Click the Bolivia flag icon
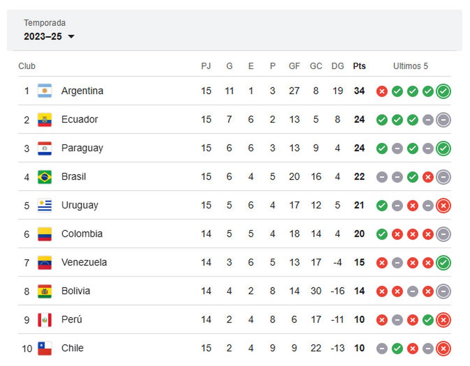 tap(45, 291)
